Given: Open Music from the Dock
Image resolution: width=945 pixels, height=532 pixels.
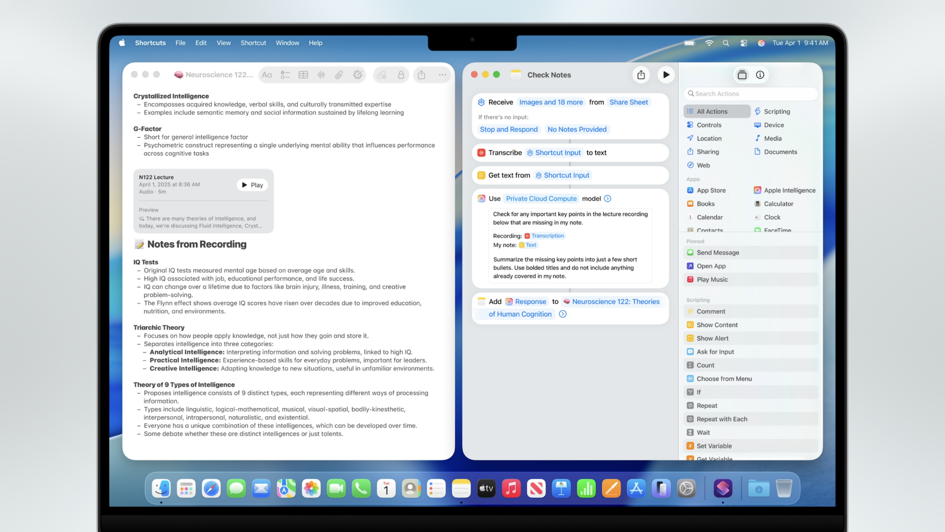Looking at the screenshot, I should point(511,488).
